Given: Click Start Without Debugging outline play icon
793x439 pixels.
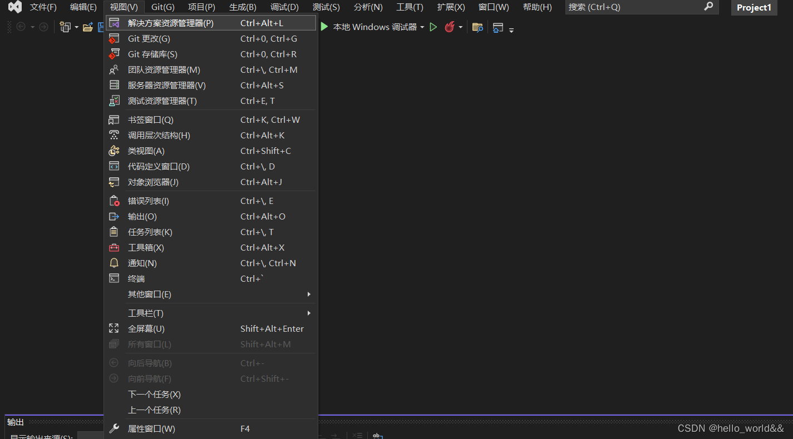Looking at the screenshot, I should (434, 27).
